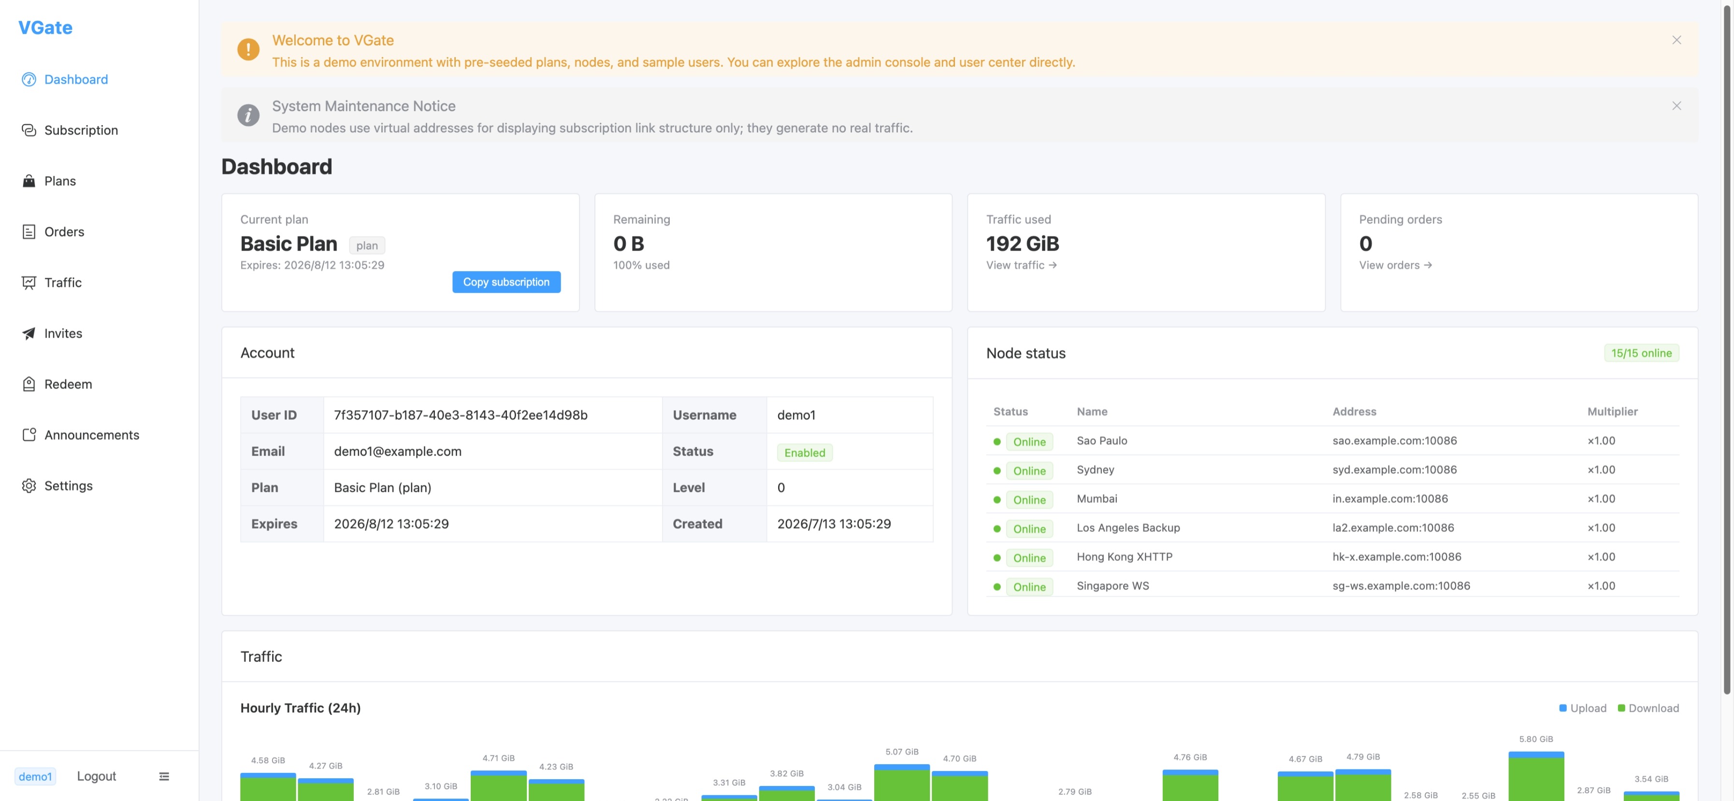Click the Online tag for Sydney
The image size is (1734, 801).
1029,471
